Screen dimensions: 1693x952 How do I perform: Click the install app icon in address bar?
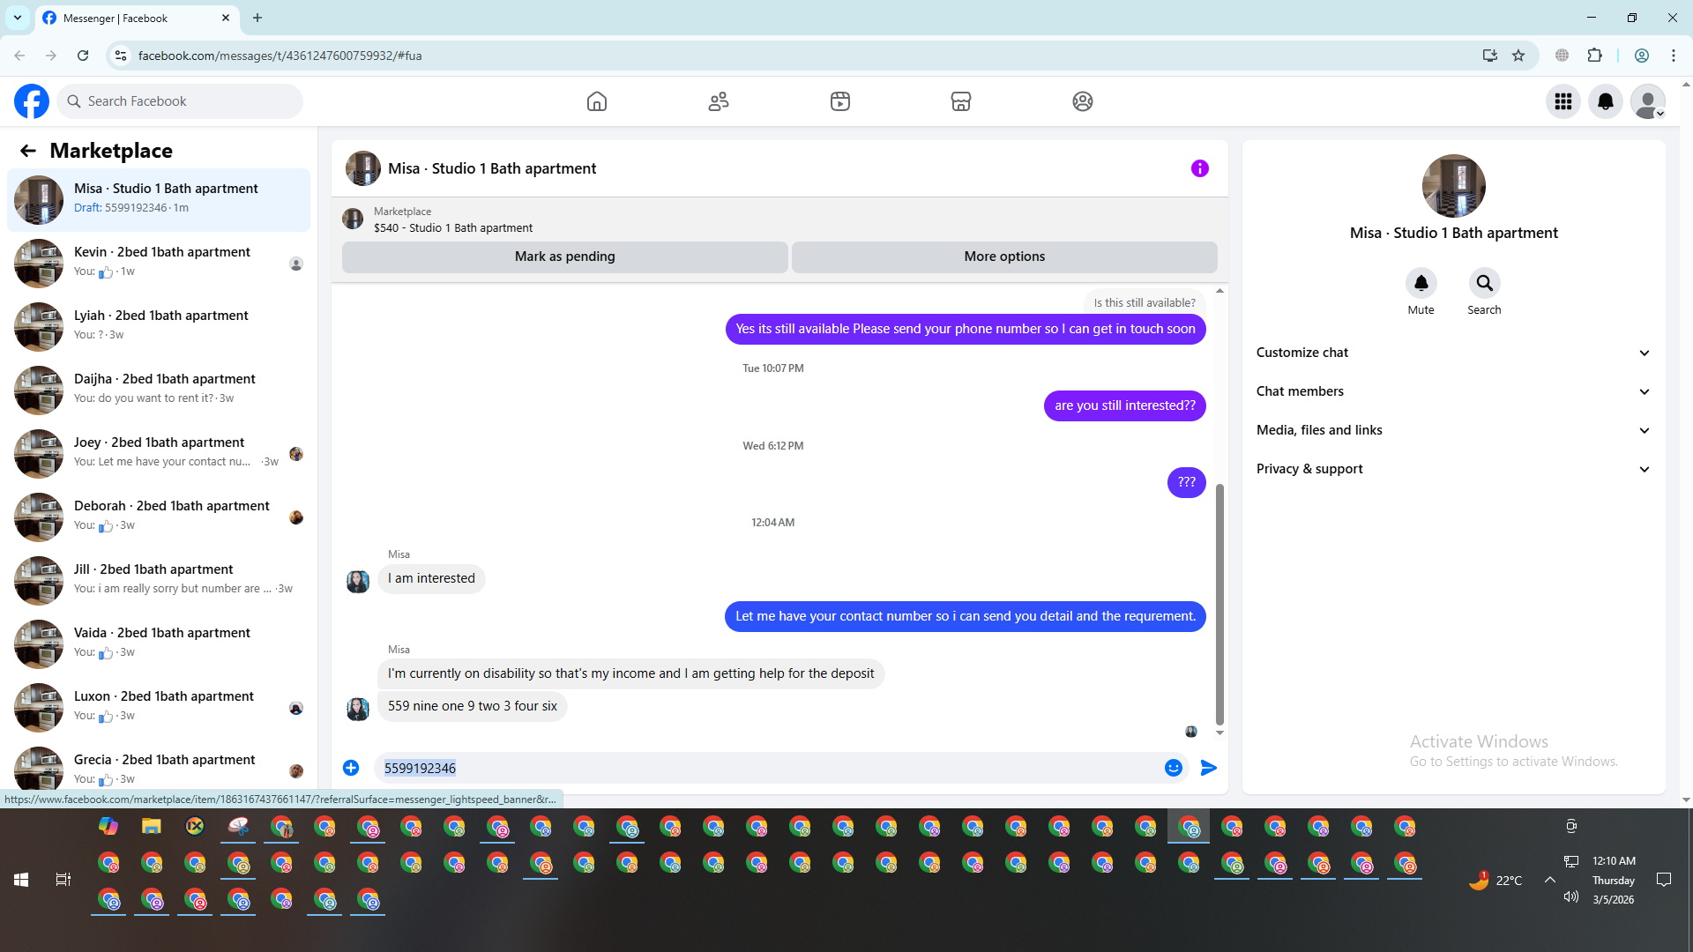pyautogui.click(x=1490, y=56)
